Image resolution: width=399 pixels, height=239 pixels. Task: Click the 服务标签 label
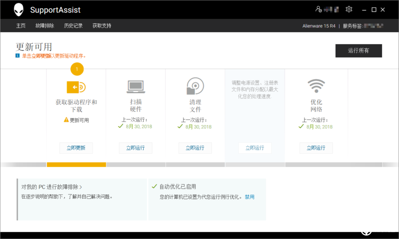pos(352,26)
